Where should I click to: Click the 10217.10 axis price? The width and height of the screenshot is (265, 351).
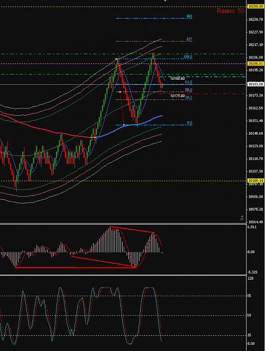(256, 45)
